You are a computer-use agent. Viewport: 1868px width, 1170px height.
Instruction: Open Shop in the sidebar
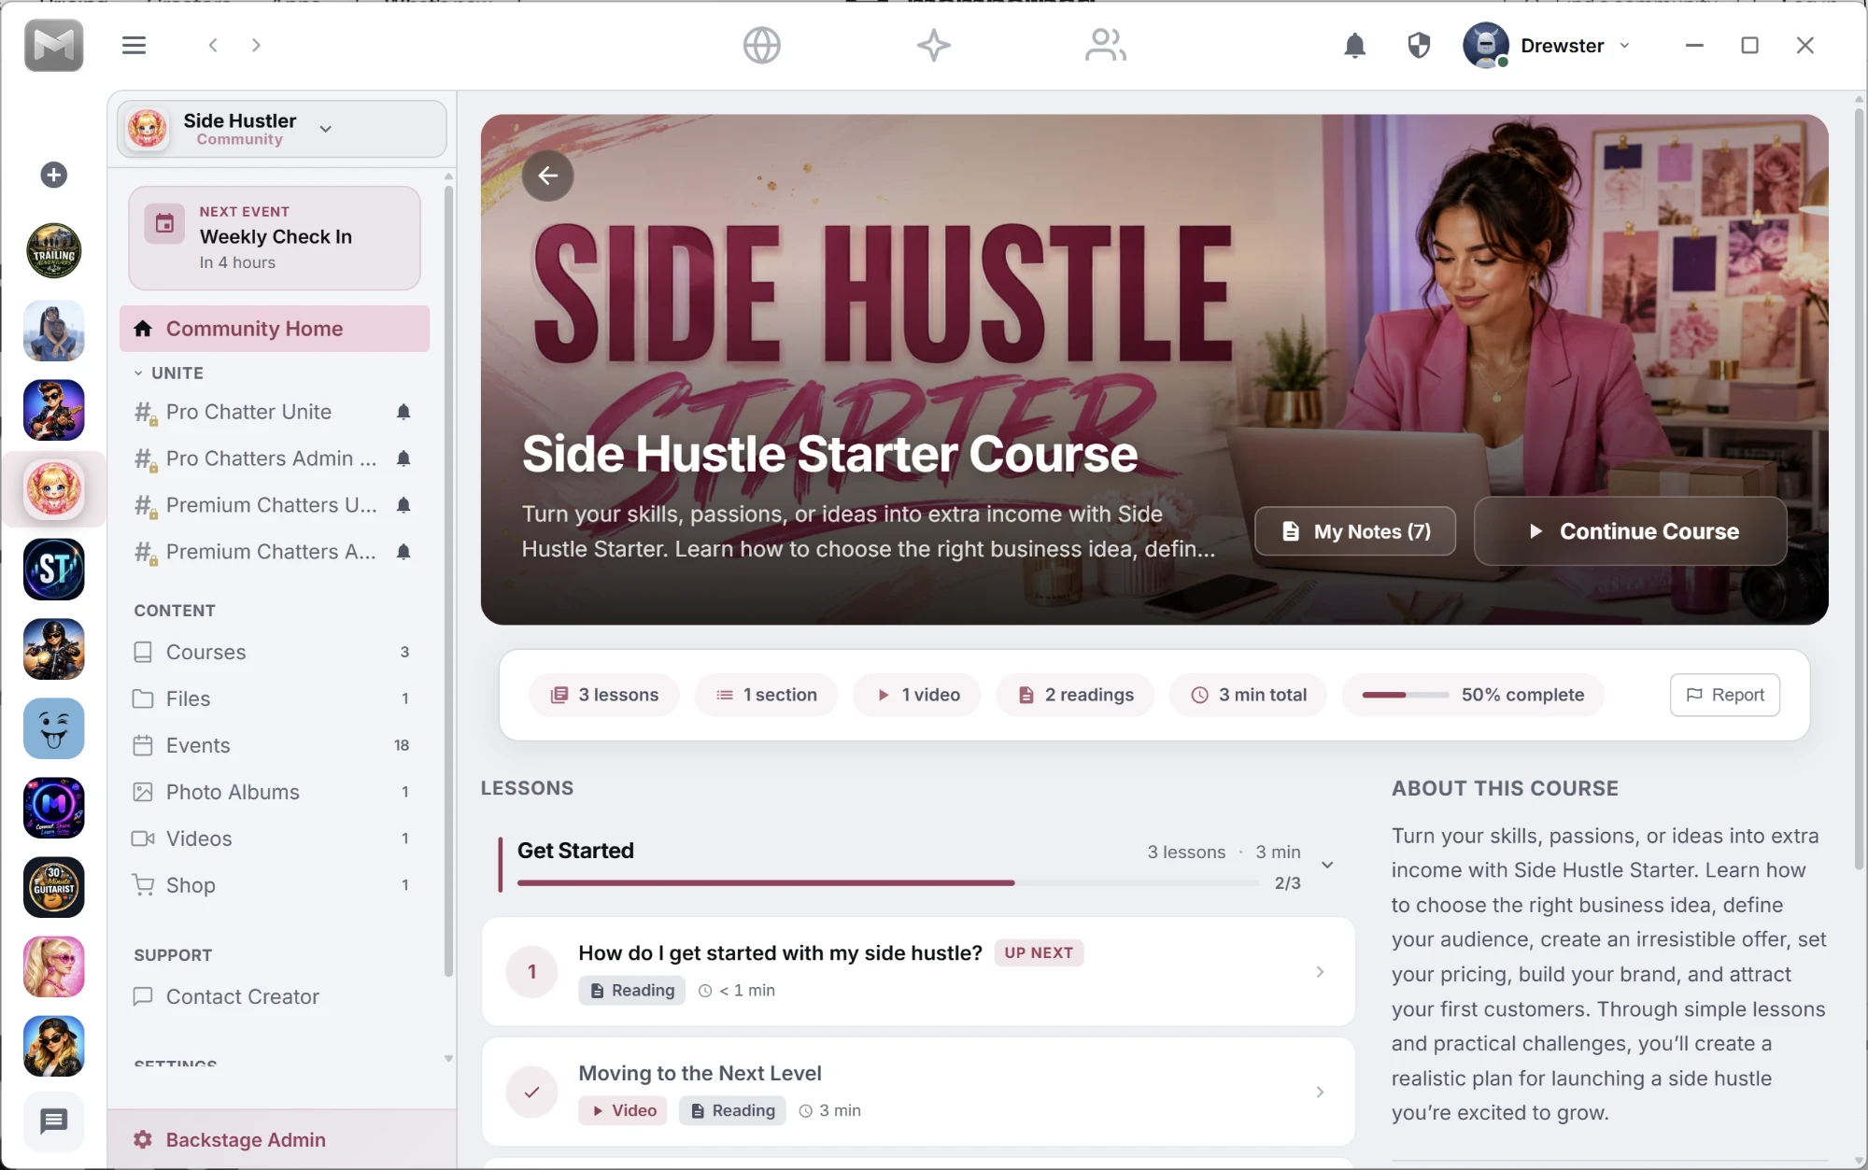point(275,885)
